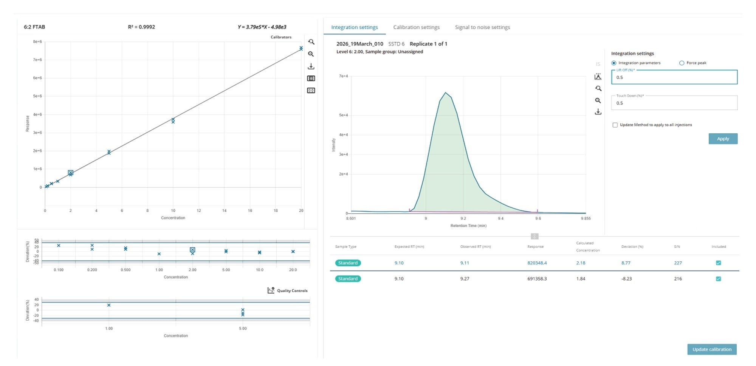
Task: Click the S/N value 227
Action: pyautogui.click(x=678, y=263)
